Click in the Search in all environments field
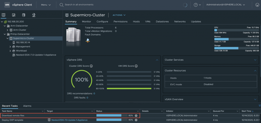This screenshot has height=123, width=261. 79,5
